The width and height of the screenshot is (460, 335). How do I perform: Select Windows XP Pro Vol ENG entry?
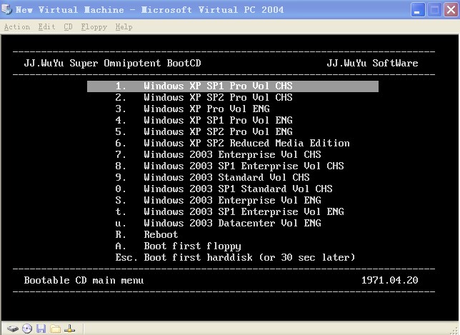pyautogui.click(x=192, y=109)
